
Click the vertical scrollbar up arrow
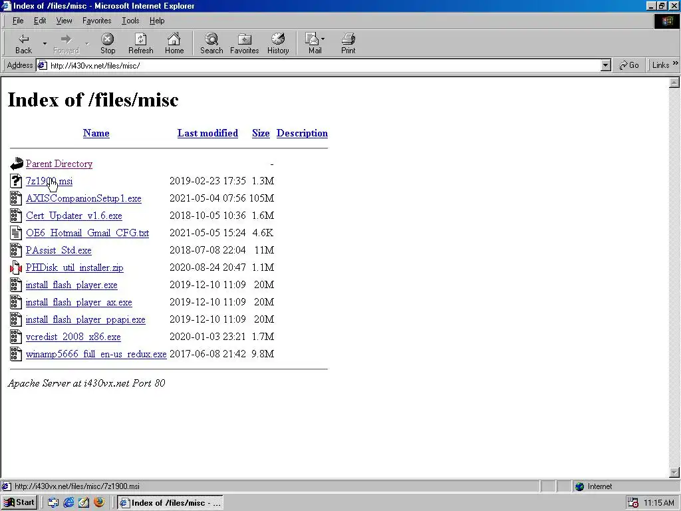click(674, 83)
